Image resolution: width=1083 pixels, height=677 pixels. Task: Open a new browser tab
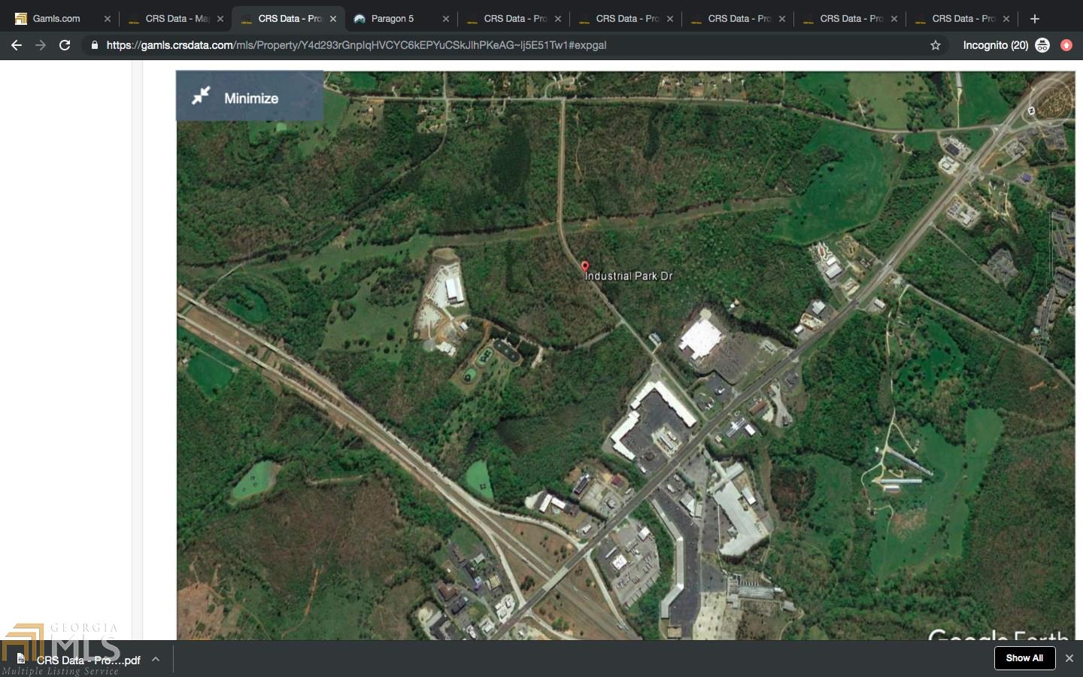tap(1035, 19)
